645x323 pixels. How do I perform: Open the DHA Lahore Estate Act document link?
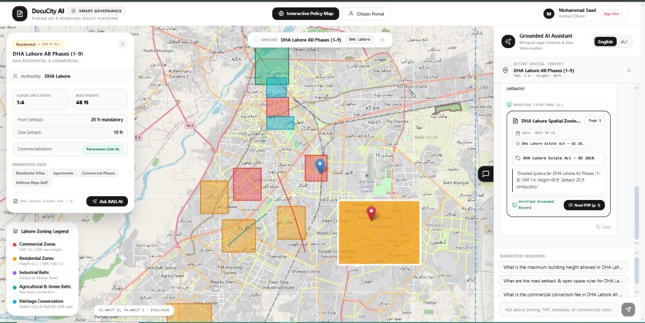coord(44,201)
